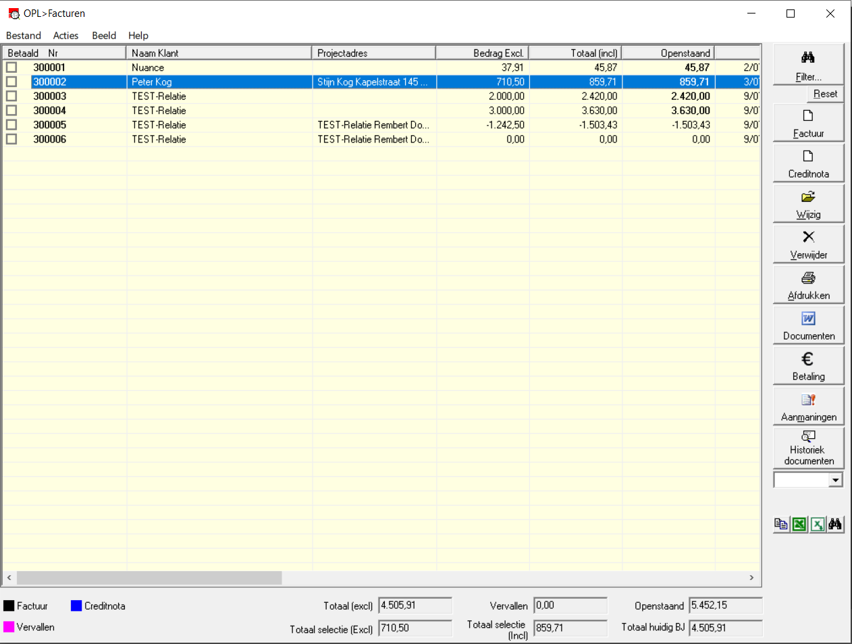The height and width of the screenshot is (644, 852).
Task: Open Historiek documenten
Action: pyautogui.click(x=808, y=448)
